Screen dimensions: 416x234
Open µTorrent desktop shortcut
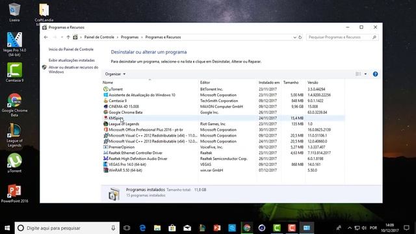(14, 163)
